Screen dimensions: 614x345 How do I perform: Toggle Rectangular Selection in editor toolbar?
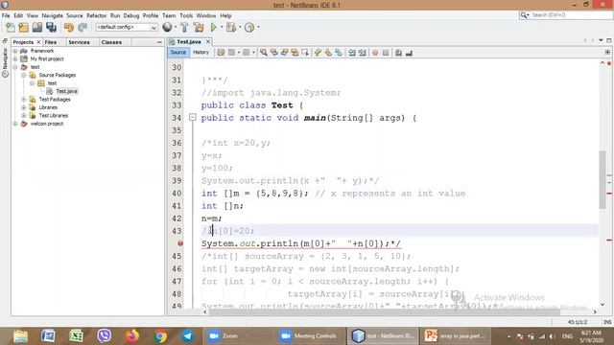(x=305, y=53)
